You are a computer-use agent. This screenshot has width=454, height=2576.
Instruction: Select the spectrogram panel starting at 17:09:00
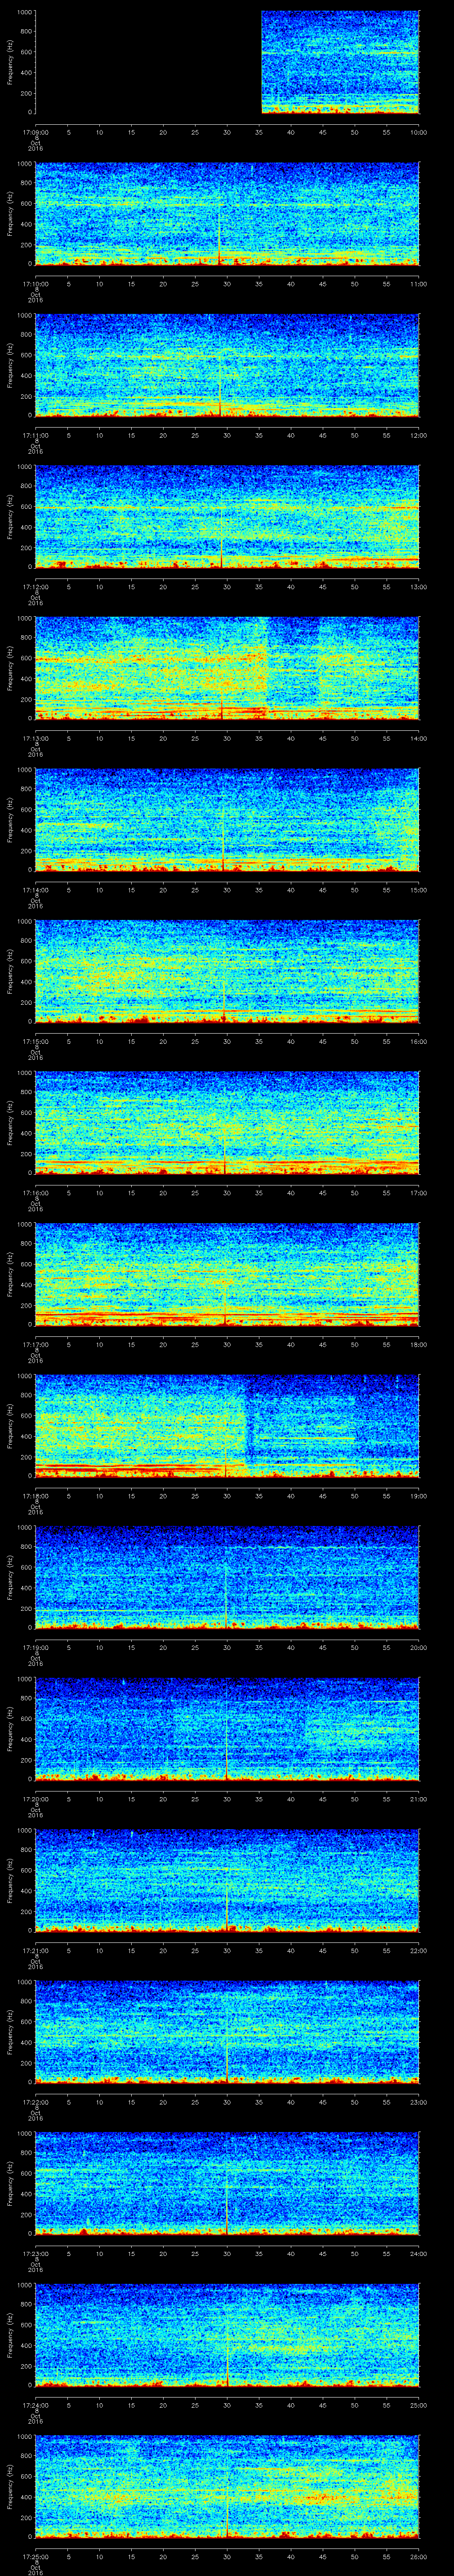click(227, 63)
